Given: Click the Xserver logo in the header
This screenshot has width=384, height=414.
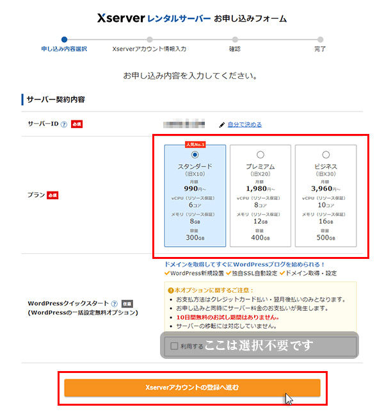Looking at the screenshot, I should tap(121, 18).
